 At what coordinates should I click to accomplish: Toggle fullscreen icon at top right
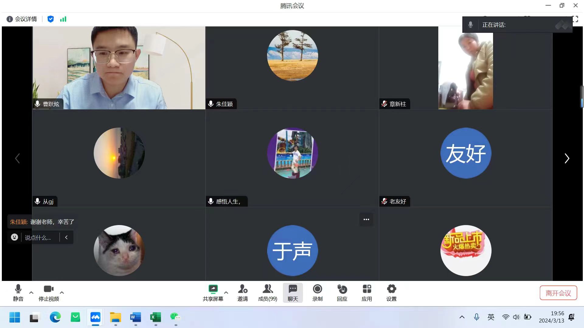click(575, 19)
